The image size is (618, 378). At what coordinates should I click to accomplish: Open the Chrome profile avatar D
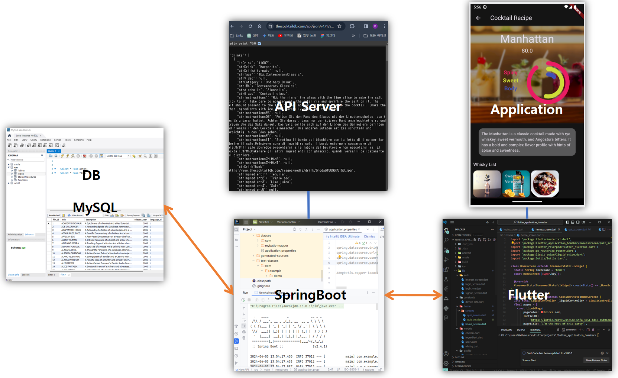pyautogui.click(x=375, y=26)
